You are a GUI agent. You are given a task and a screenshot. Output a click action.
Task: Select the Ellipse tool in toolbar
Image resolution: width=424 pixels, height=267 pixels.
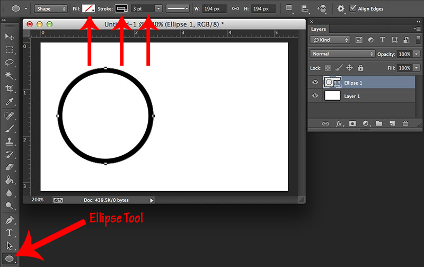point(10,259)
